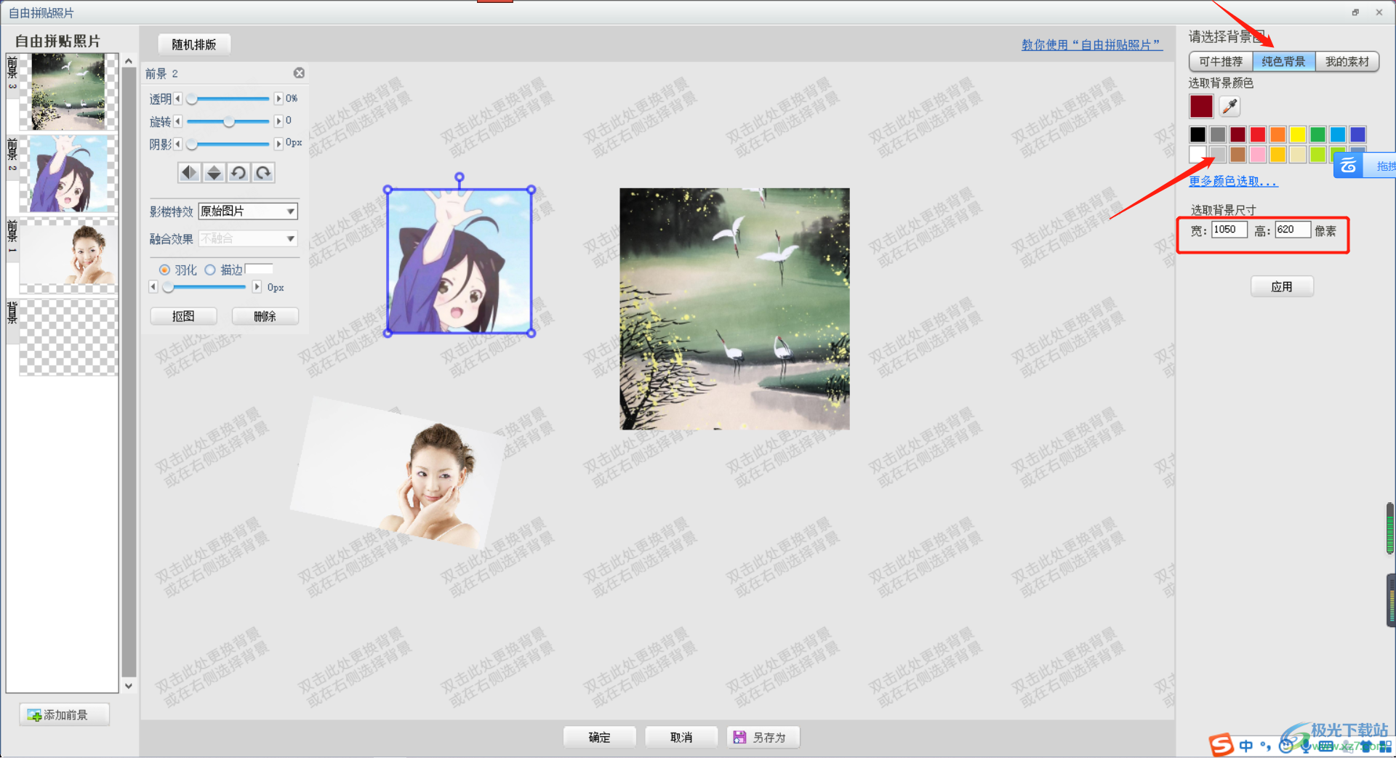Click the Sogou input method S icon

1221,745
